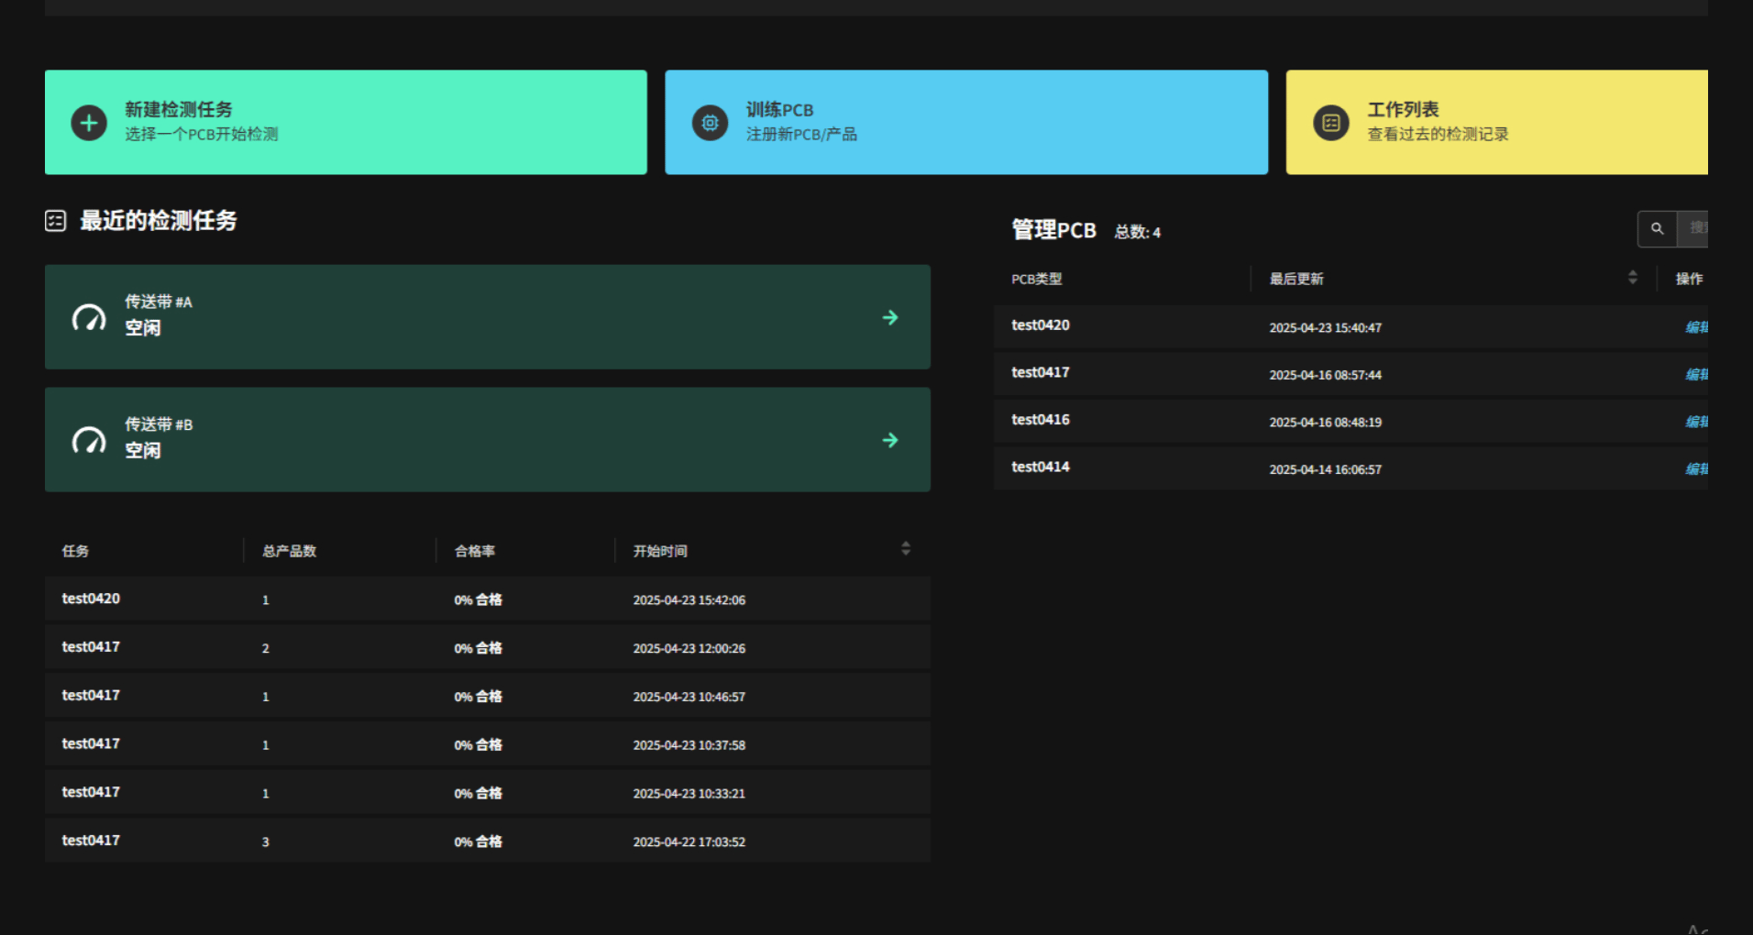Select the PCB类型 column header

[x=1036, y=279]
